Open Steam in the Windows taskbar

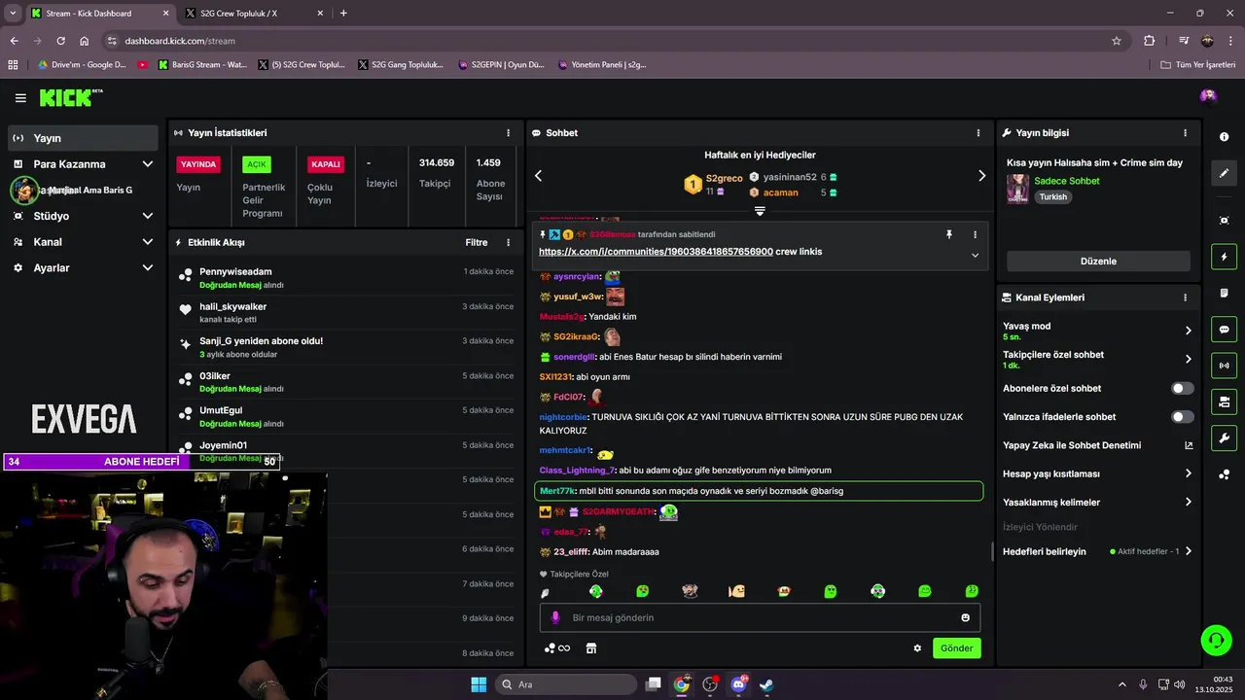coord(766,684)
